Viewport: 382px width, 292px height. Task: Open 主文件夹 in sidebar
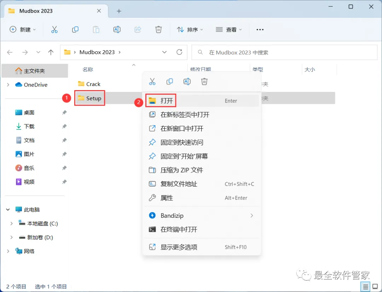coord(34,71)
